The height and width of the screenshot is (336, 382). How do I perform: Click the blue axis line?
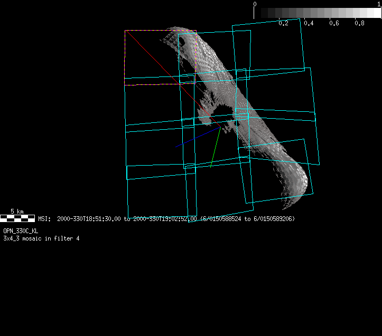[198, 137]
